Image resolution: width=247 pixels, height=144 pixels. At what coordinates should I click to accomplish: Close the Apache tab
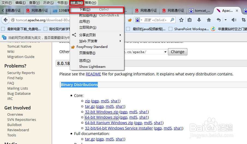pyautogui.click(x=237, y=11)
